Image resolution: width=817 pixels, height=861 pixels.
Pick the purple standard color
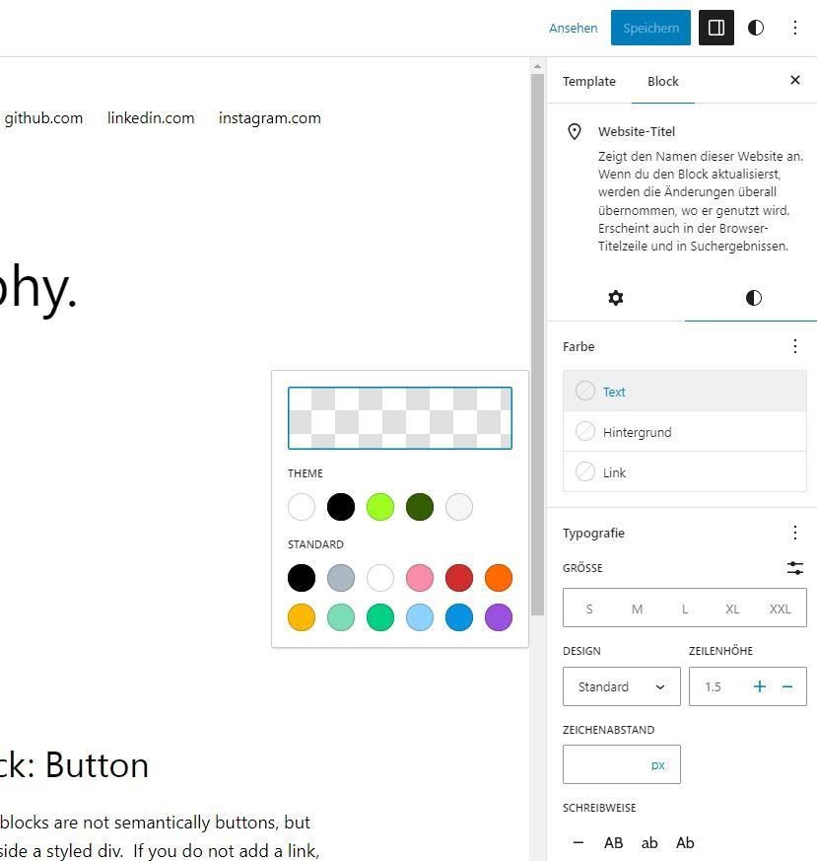pyautogui.click(x=499, y=617)
